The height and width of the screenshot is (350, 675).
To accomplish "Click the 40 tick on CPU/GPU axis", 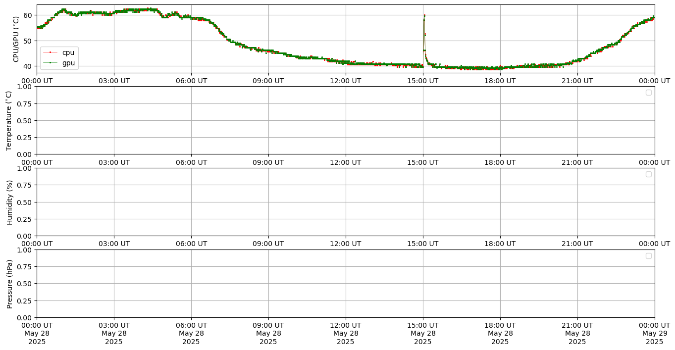I will [x=28, y=66].
